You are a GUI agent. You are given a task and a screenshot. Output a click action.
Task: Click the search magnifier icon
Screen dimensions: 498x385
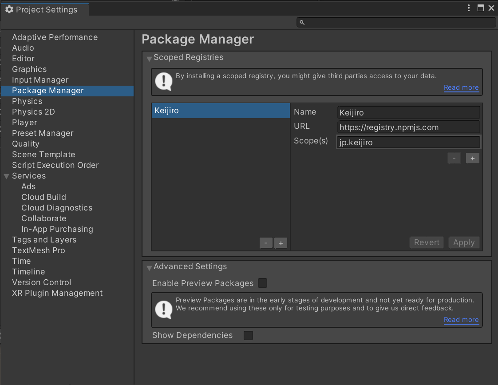302,22
